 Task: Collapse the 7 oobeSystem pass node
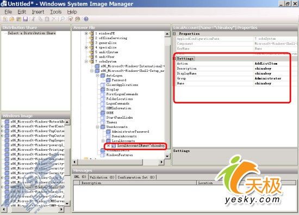click(86, 62)
